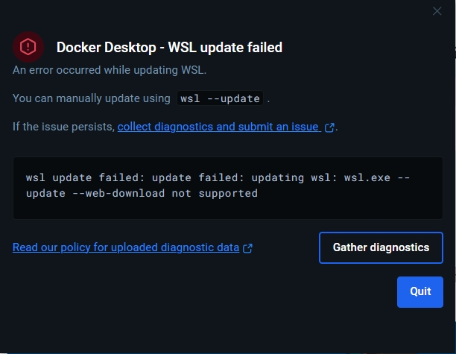Click the blank lower part of the error log box
This screenshot has height=354, width=456.
click(x=228, y=209)
